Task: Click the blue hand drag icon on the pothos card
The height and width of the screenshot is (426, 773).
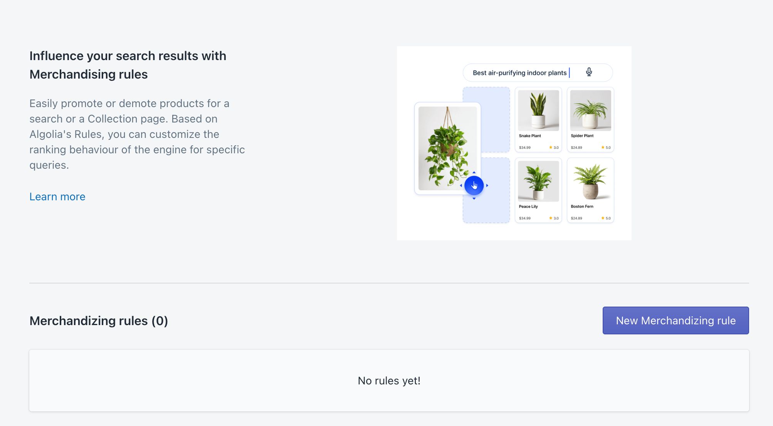Action: pos(474,185)
